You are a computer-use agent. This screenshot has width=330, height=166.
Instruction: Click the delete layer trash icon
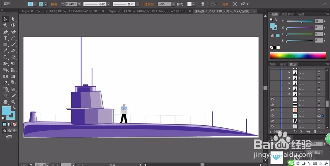[321, 132]
